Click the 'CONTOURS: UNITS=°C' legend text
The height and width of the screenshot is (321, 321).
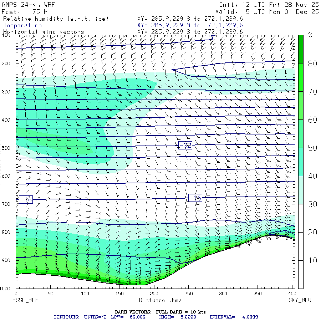[x=80, y=317]
